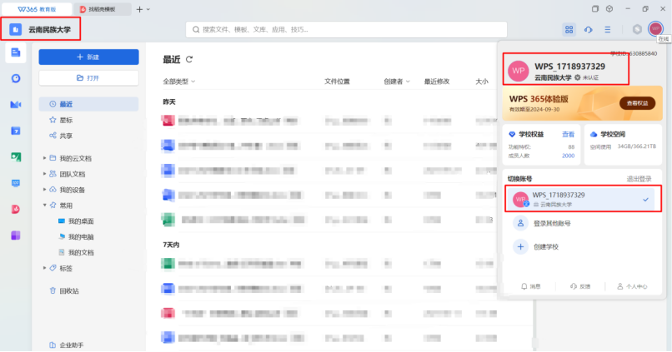Click 退出登录 link
This screenshot has width=672, height=352.
[x=639, y=179]
